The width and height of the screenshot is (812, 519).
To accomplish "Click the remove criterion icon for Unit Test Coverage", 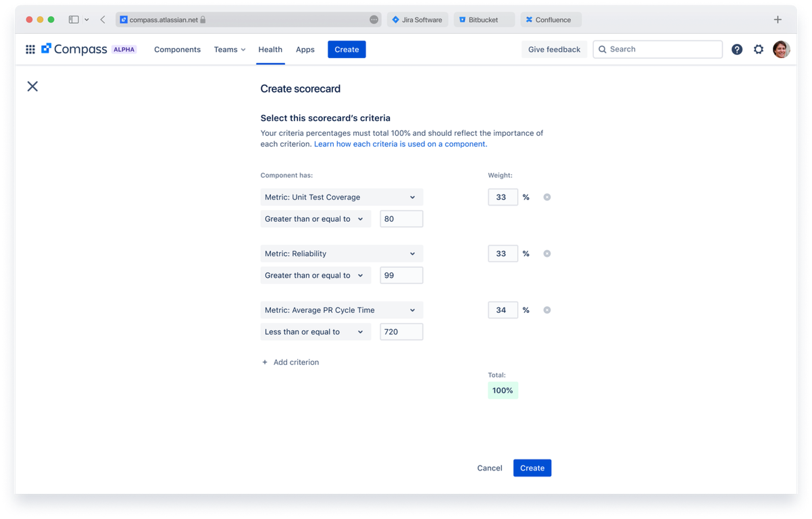I will 546,197.
